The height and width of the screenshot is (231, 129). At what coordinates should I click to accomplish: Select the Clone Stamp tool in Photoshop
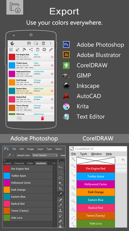60,211
